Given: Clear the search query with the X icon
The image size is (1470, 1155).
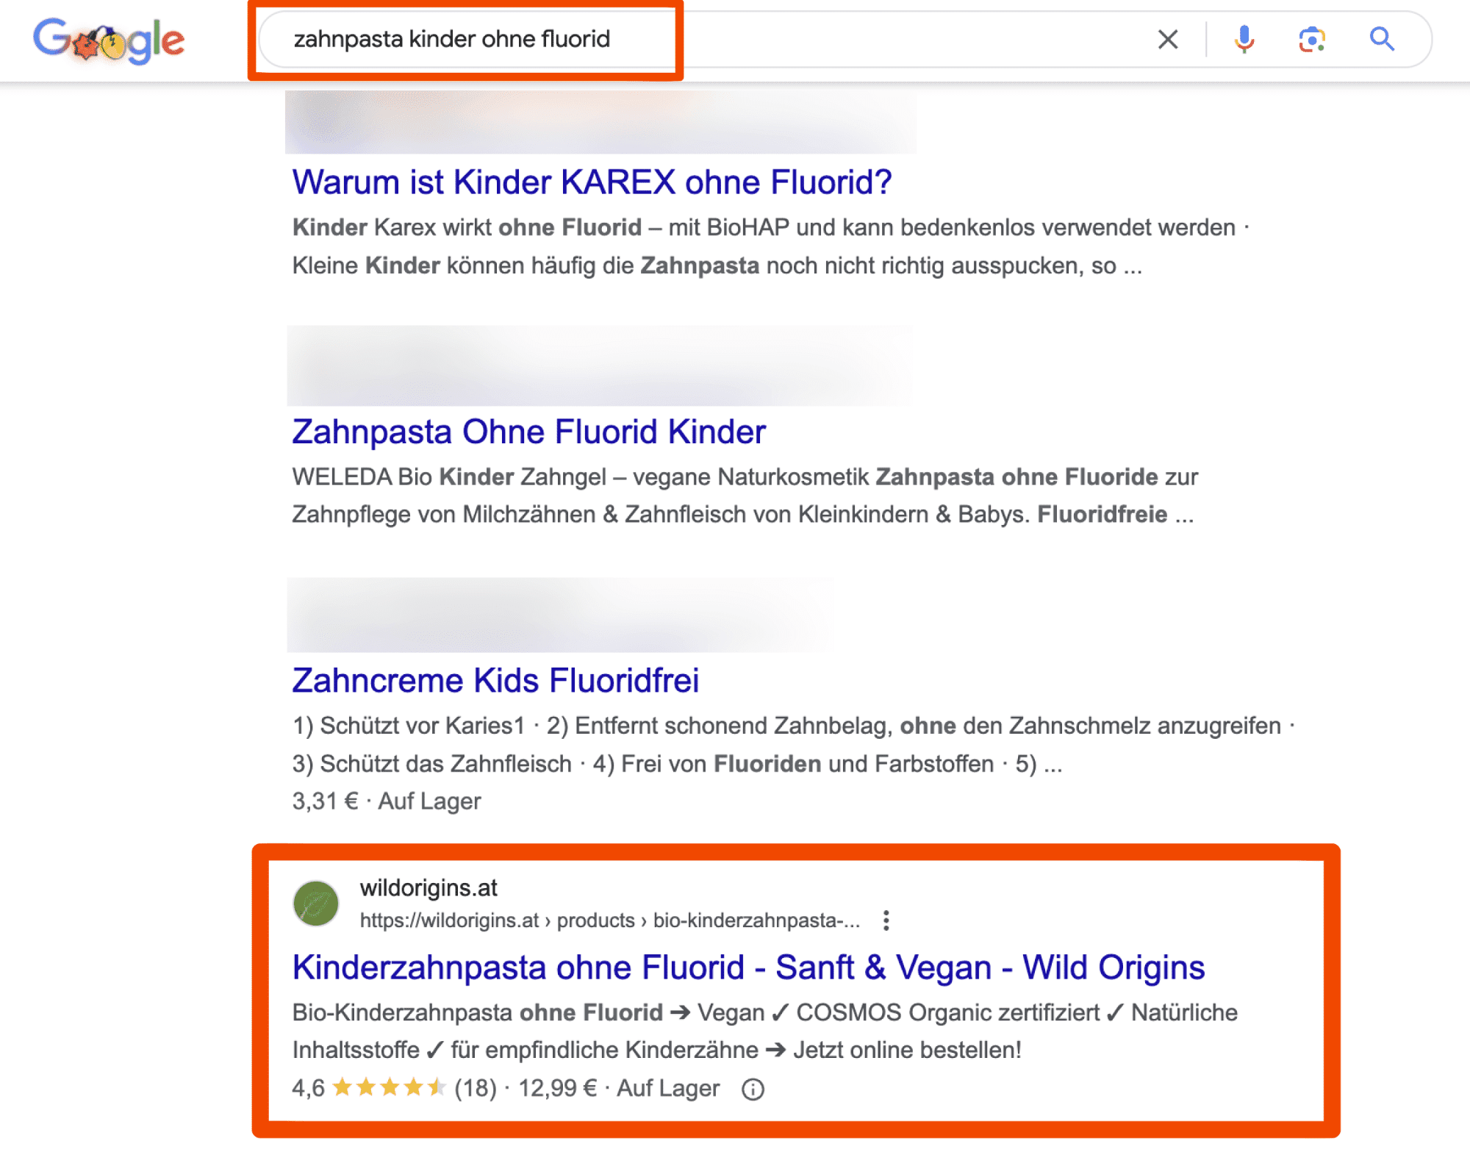Looking at the screenshot, I should [1168, 39].
